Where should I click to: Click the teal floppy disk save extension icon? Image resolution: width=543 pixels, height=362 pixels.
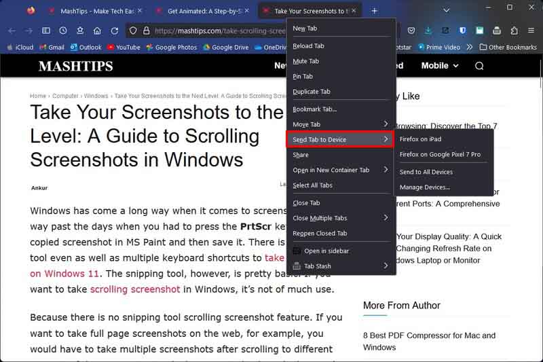tap(479, 31)
